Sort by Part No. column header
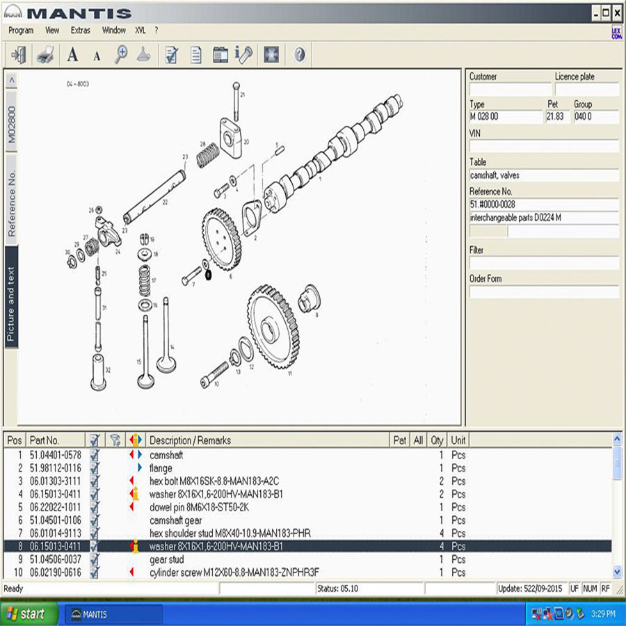626x626 pixels. tap(55, 440)
